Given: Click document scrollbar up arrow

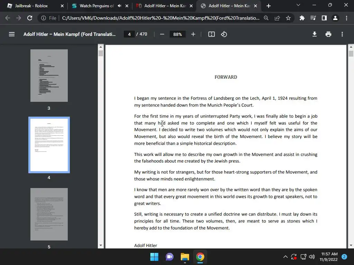Looking at the screenshot, I should (351, 47).
